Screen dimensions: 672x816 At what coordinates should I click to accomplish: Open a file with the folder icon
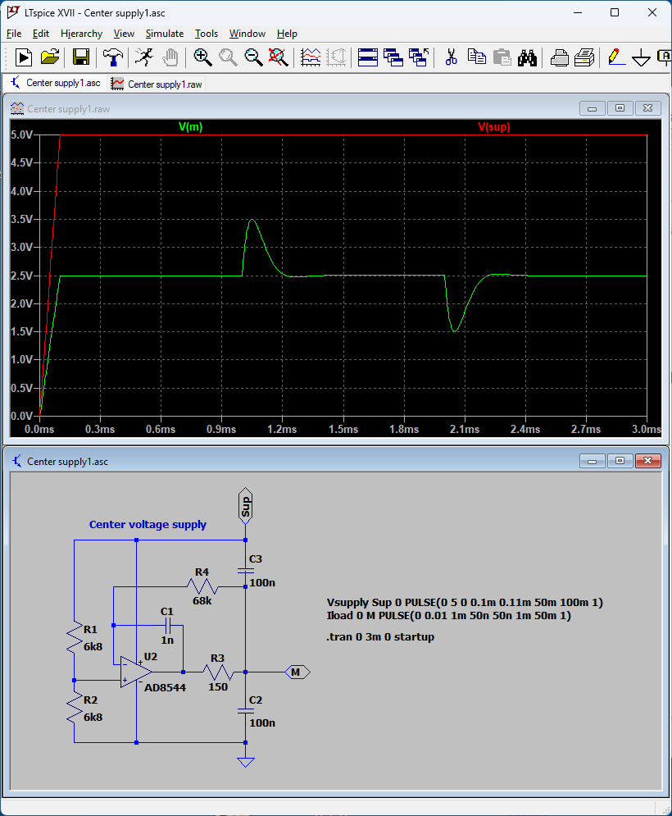(50, 57)
